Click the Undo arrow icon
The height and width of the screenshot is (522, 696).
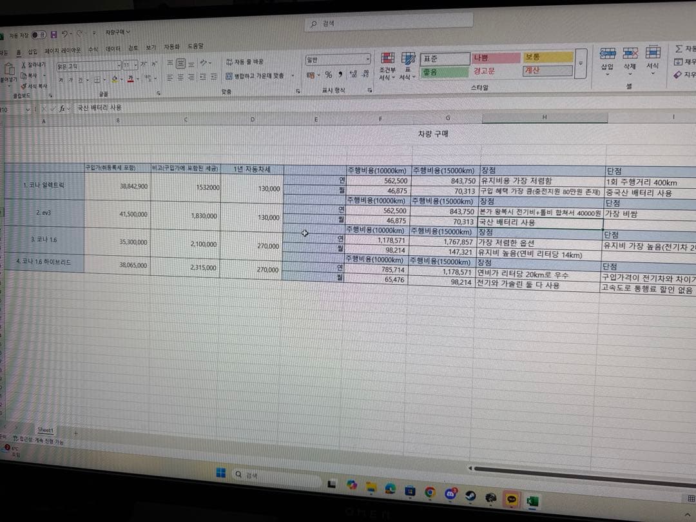65,34
